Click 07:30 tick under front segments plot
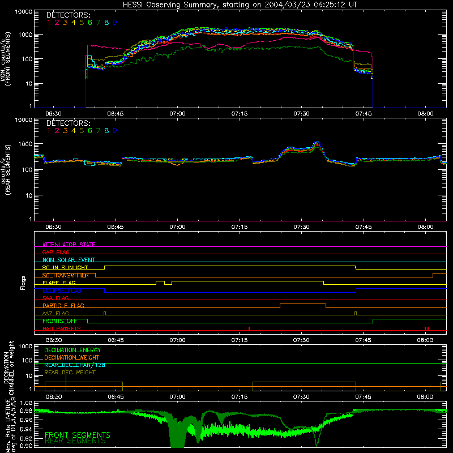Image resolution: width=453 pixels, height=453 pixels. click(301, 114)
